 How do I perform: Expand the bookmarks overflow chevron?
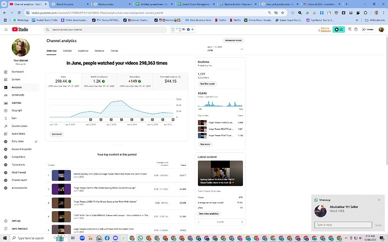357,20
